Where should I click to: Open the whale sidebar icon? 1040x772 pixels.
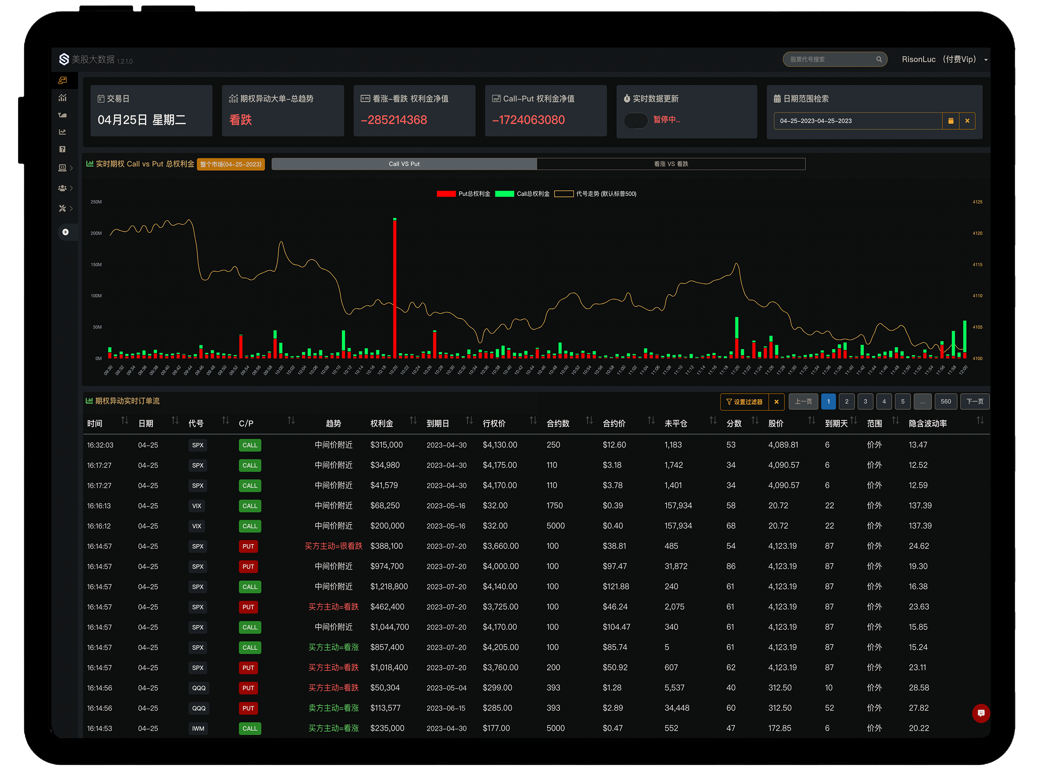63,115
